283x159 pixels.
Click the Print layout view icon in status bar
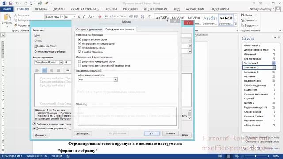point(229,156)
